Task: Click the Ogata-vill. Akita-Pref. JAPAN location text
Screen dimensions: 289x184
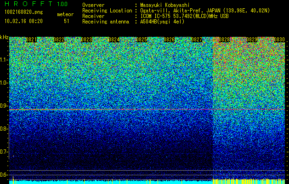Action: (x=205, y=11)
